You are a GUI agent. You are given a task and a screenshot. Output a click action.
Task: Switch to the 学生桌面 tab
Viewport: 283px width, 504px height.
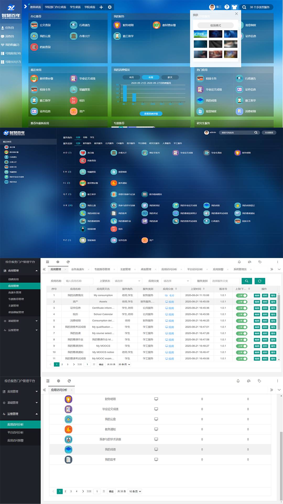click(75, 7)
